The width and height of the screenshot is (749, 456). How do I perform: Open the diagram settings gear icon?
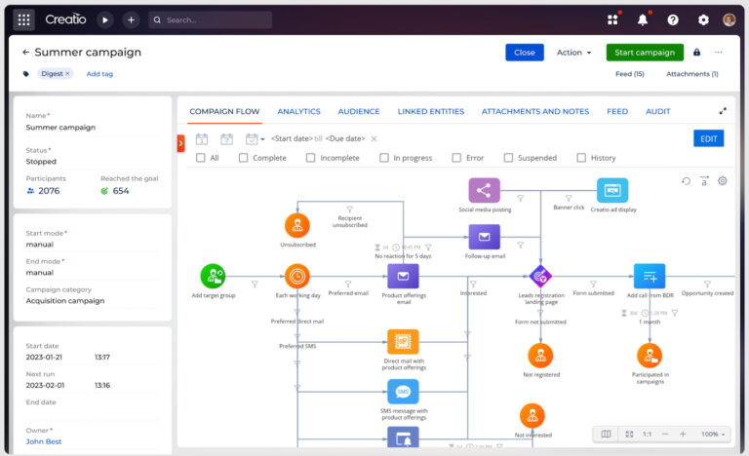point(723,181)
